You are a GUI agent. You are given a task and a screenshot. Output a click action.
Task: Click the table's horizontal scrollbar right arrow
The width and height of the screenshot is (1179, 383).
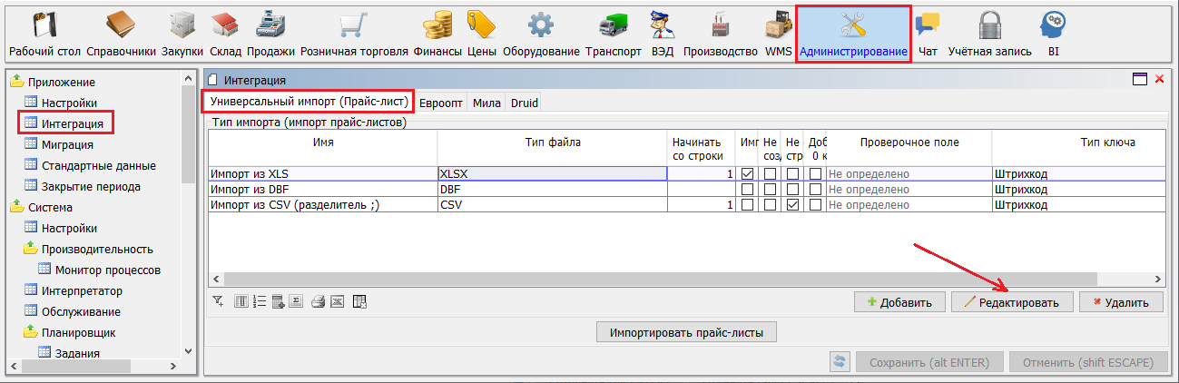pyautogui.click(x=1159, y=280)
